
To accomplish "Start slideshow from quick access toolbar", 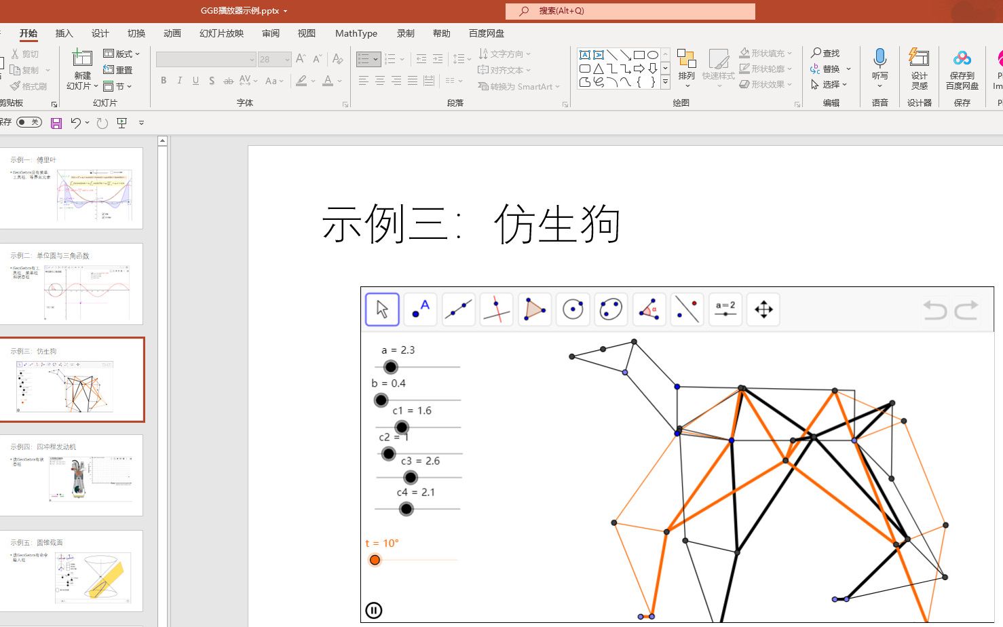I will point(122,123).
